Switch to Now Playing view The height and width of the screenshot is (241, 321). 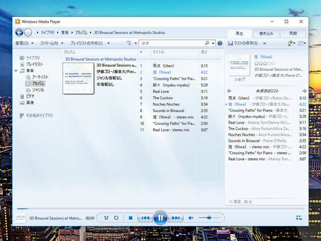[x=299, y=218]
